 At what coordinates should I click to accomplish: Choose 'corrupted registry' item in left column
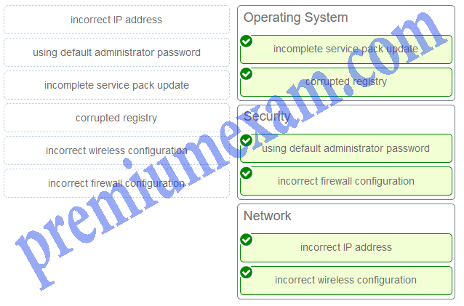pyautogui.click(x=116, y=118)
